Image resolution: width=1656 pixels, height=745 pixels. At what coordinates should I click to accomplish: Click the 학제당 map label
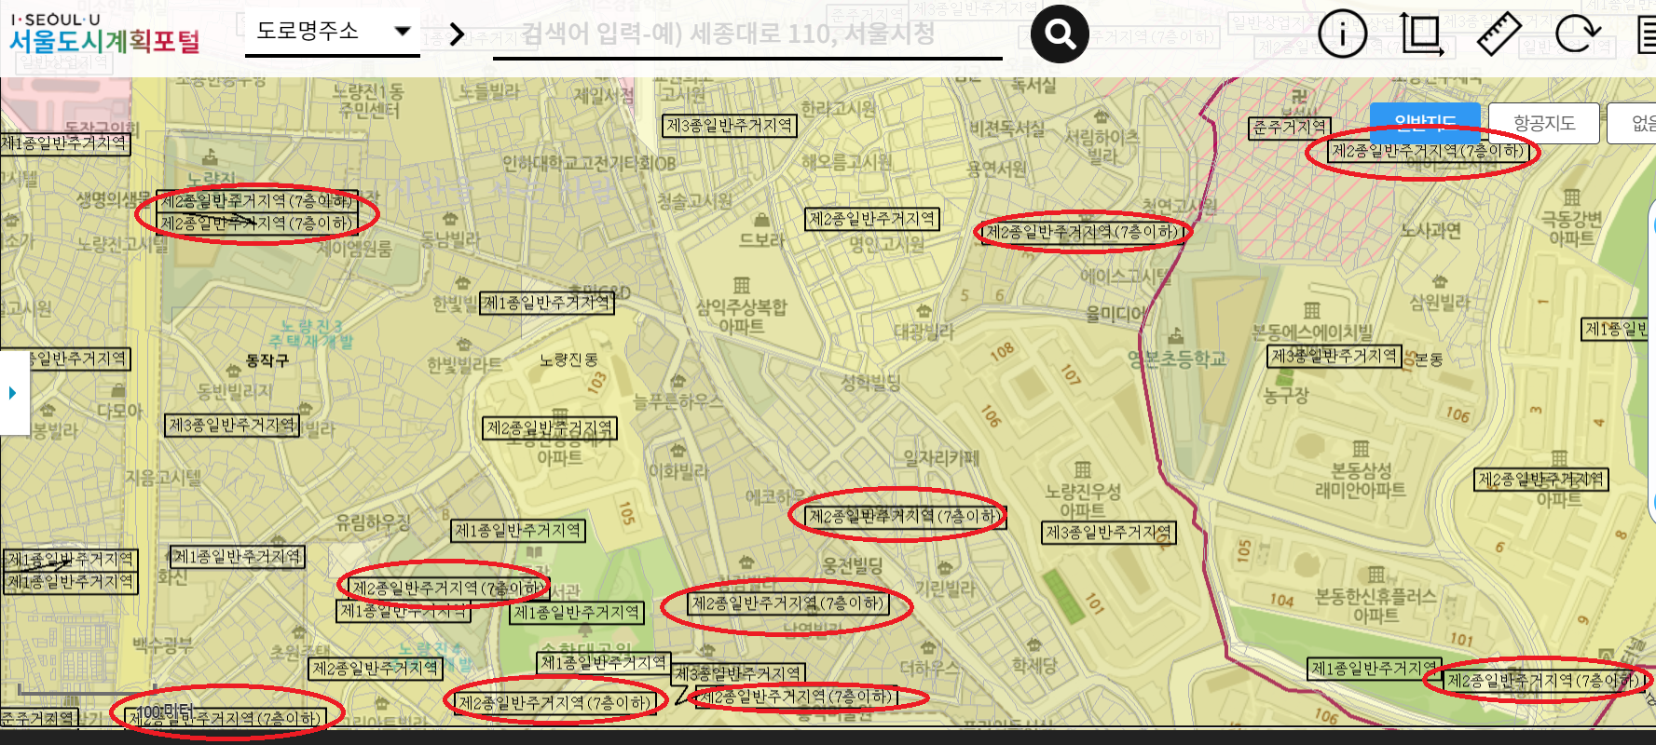(x=1034, y=665)
